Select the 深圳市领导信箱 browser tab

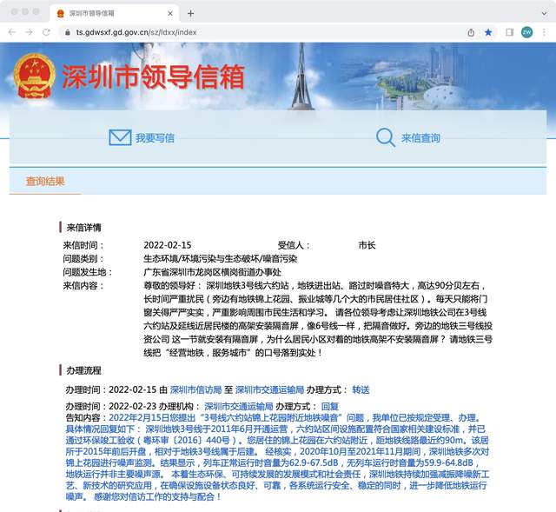pos(114,14)
